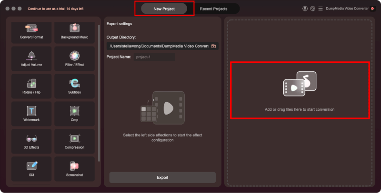Select the Crop tool
The height and width of the screenshot is (193, 381).
click(74, 114)
